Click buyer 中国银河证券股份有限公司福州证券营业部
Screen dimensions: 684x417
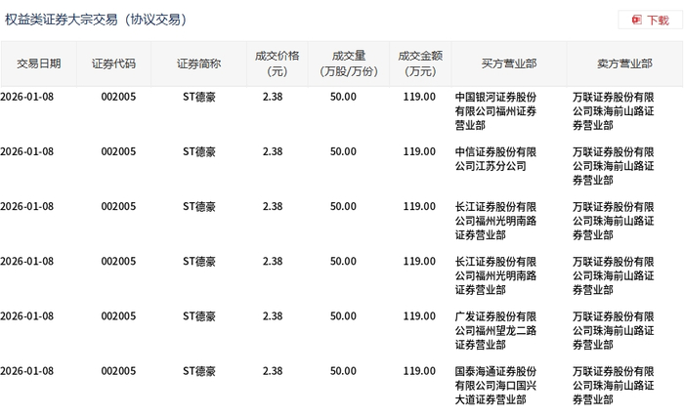coord(495,111)
